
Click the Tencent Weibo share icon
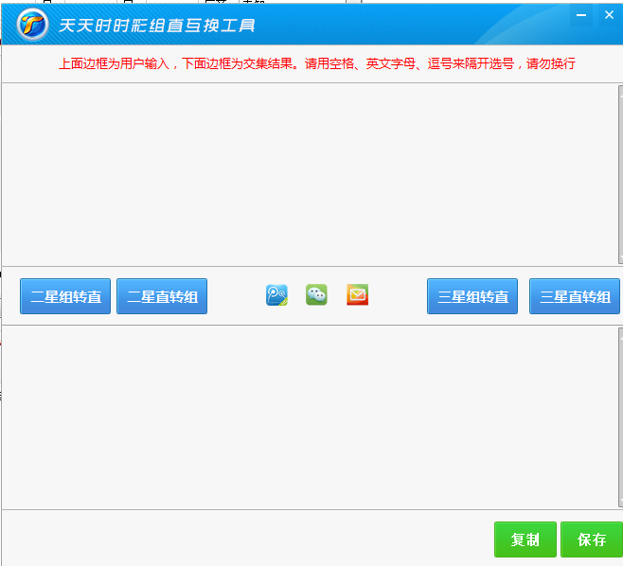point(276,295)
